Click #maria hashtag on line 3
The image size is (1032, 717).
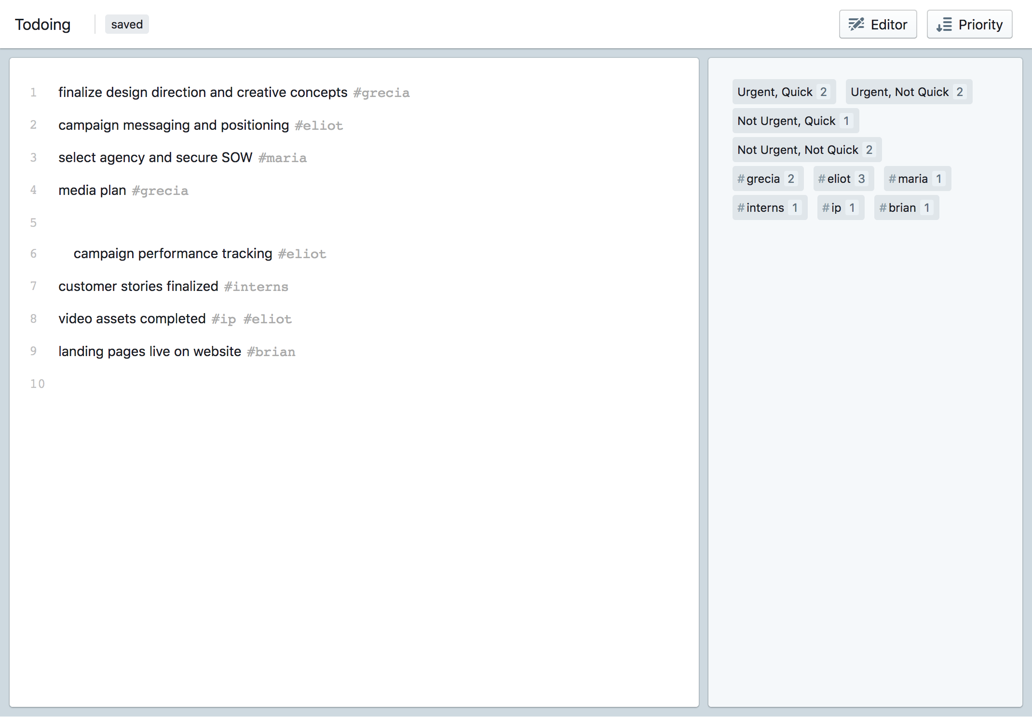(283, 158)
